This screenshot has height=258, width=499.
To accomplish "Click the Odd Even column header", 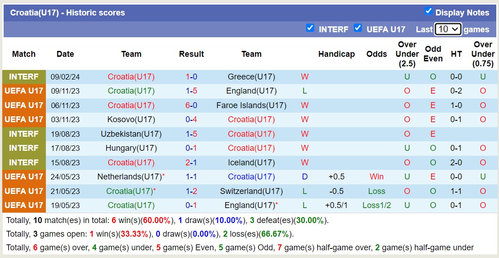I will pyautogui.click(x=433, y=54).
